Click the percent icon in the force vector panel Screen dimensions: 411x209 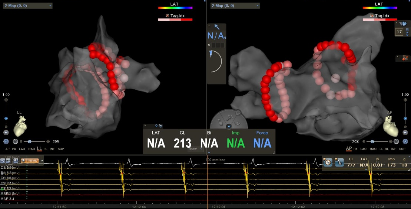(x=209, y=45)
